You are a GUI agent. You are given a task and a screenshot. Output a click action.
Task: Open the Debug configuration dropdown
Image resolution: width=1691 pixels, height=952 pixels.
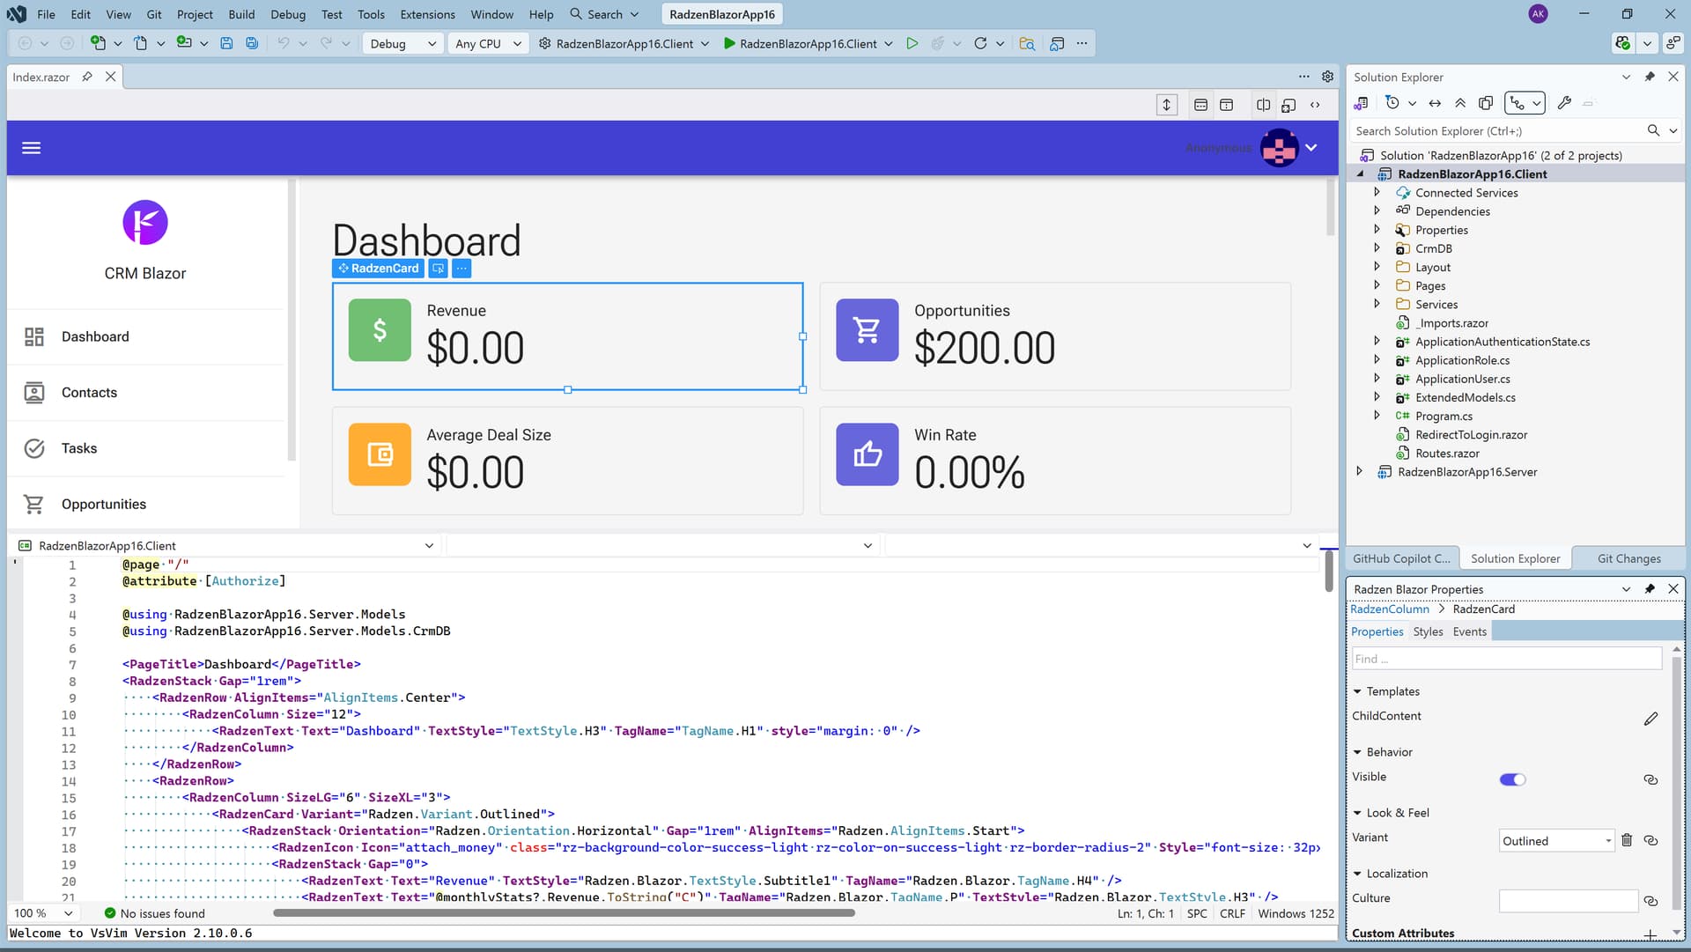(x=402, y=43)
